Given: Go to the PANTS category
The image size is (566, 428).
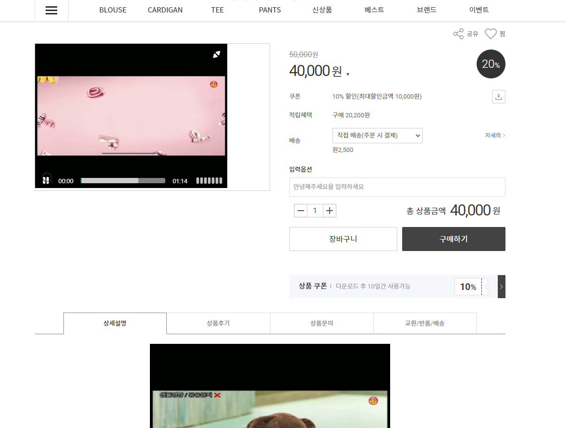Looking at the screenshot, I should tap(270, 10).
